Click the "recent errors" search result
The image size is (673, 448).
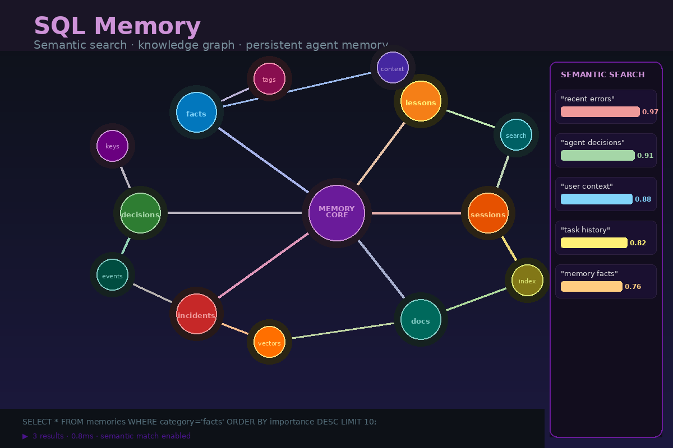point(606,106)
